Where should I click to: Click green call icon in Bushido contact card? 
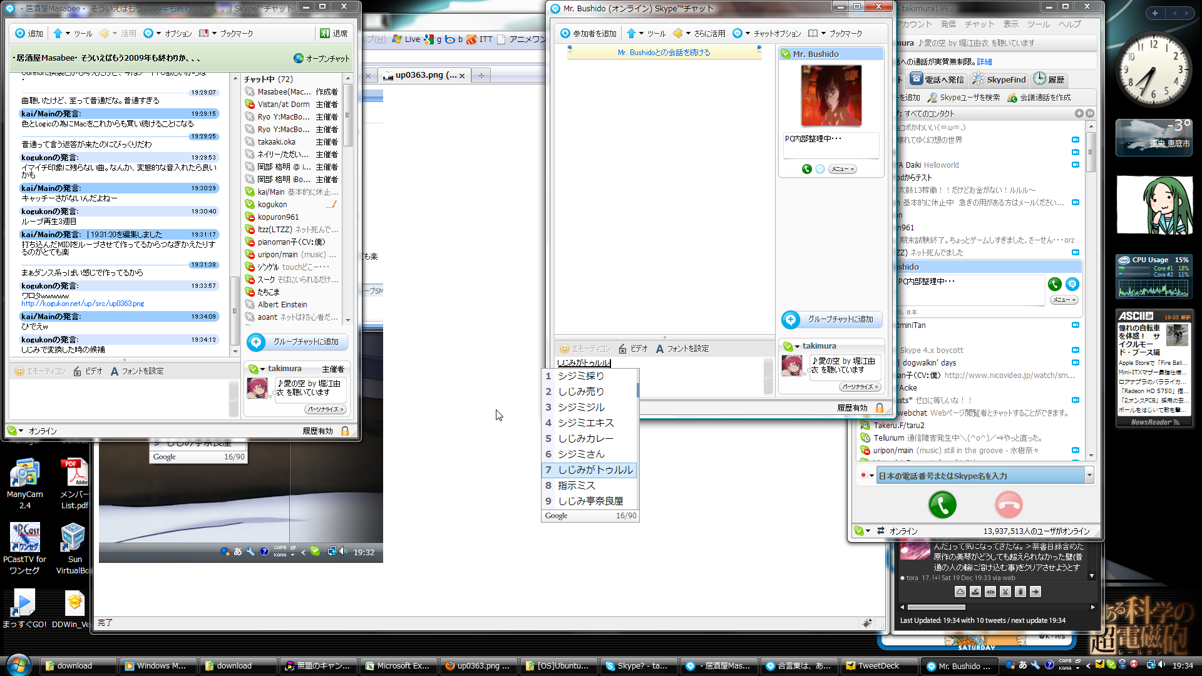(1055, 284)
